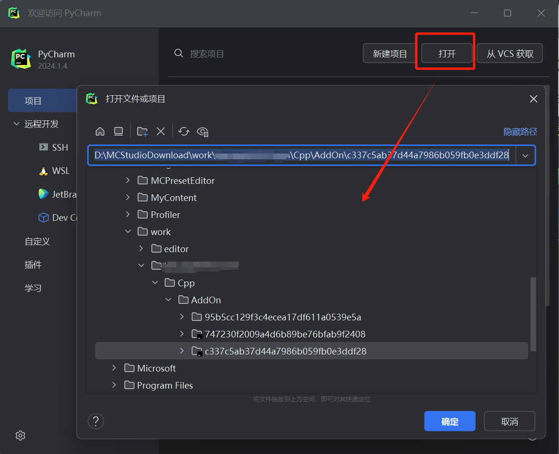This screenshot has height=454, width=559.
Task: Open the 插件 plugins page
Action: click(x=33, y=265)
